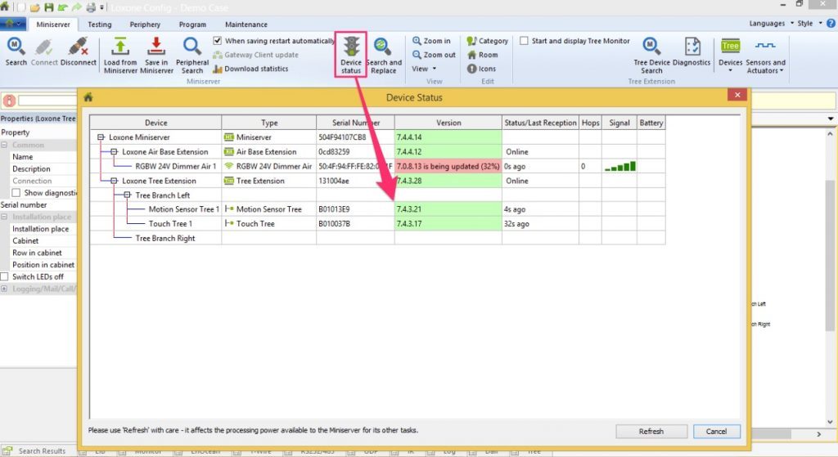
Task: Enable 'Start and display Tree Monitor' checkbox
Action: (x=524, y=41)
